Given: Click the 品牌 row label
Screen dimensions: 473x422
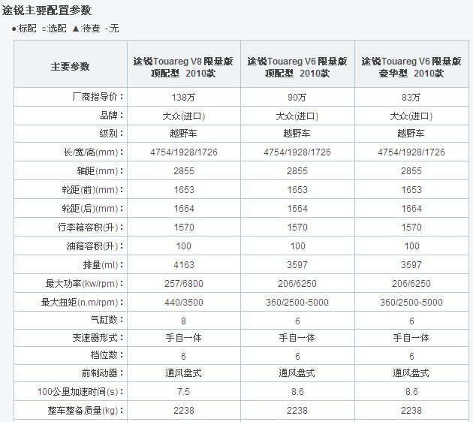Looking at the screenshot, I should coord(112,116).
